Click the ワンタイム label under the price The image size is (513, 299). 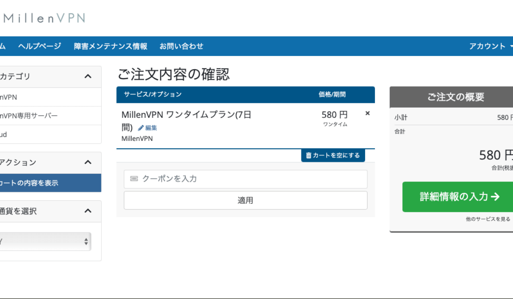[x=335, y=124]
